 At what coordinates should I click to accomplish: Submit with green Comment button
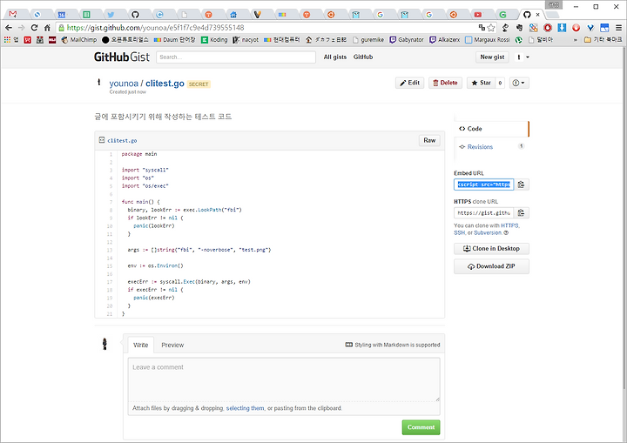coord(421,427)
